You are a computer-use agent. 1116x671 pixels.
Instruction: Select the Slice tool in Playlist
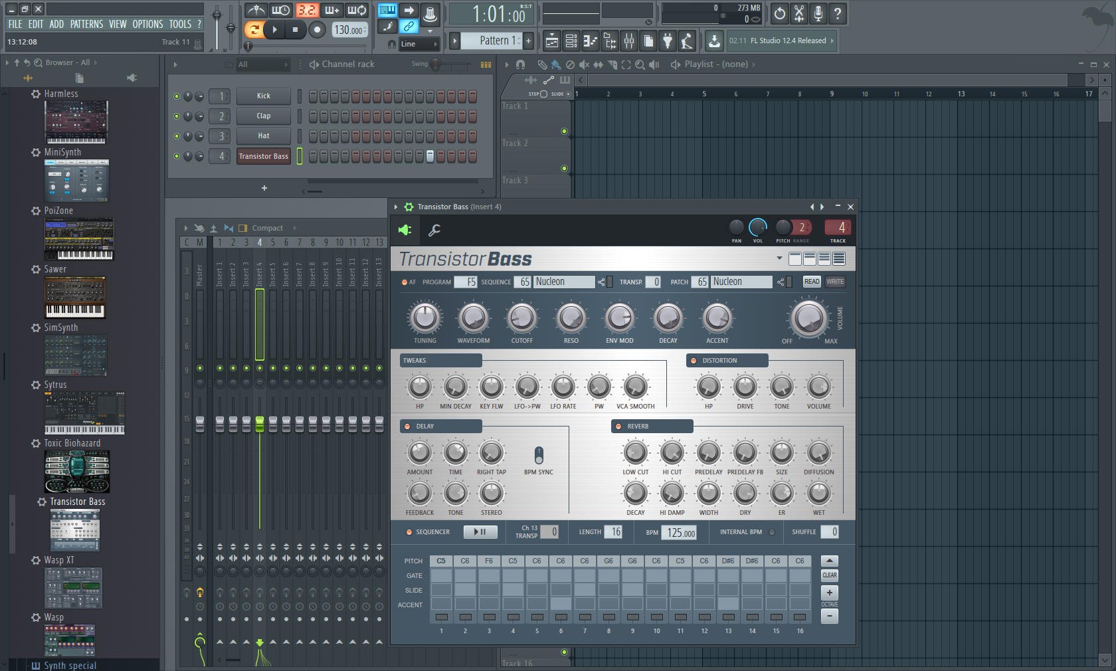[x=612, y=64]
